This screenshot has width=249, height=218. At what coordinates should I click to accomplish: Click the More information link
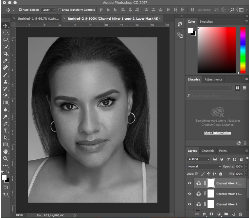click(217, 133)
